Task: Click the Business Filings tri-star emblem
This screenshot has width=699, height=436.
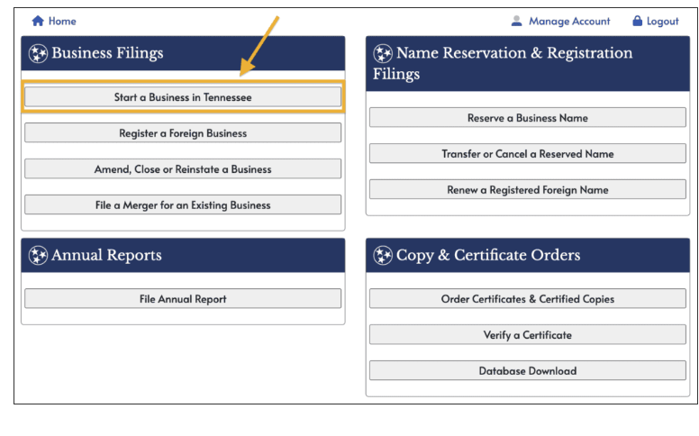Action: pyautogui.click(x=39, y=53)
